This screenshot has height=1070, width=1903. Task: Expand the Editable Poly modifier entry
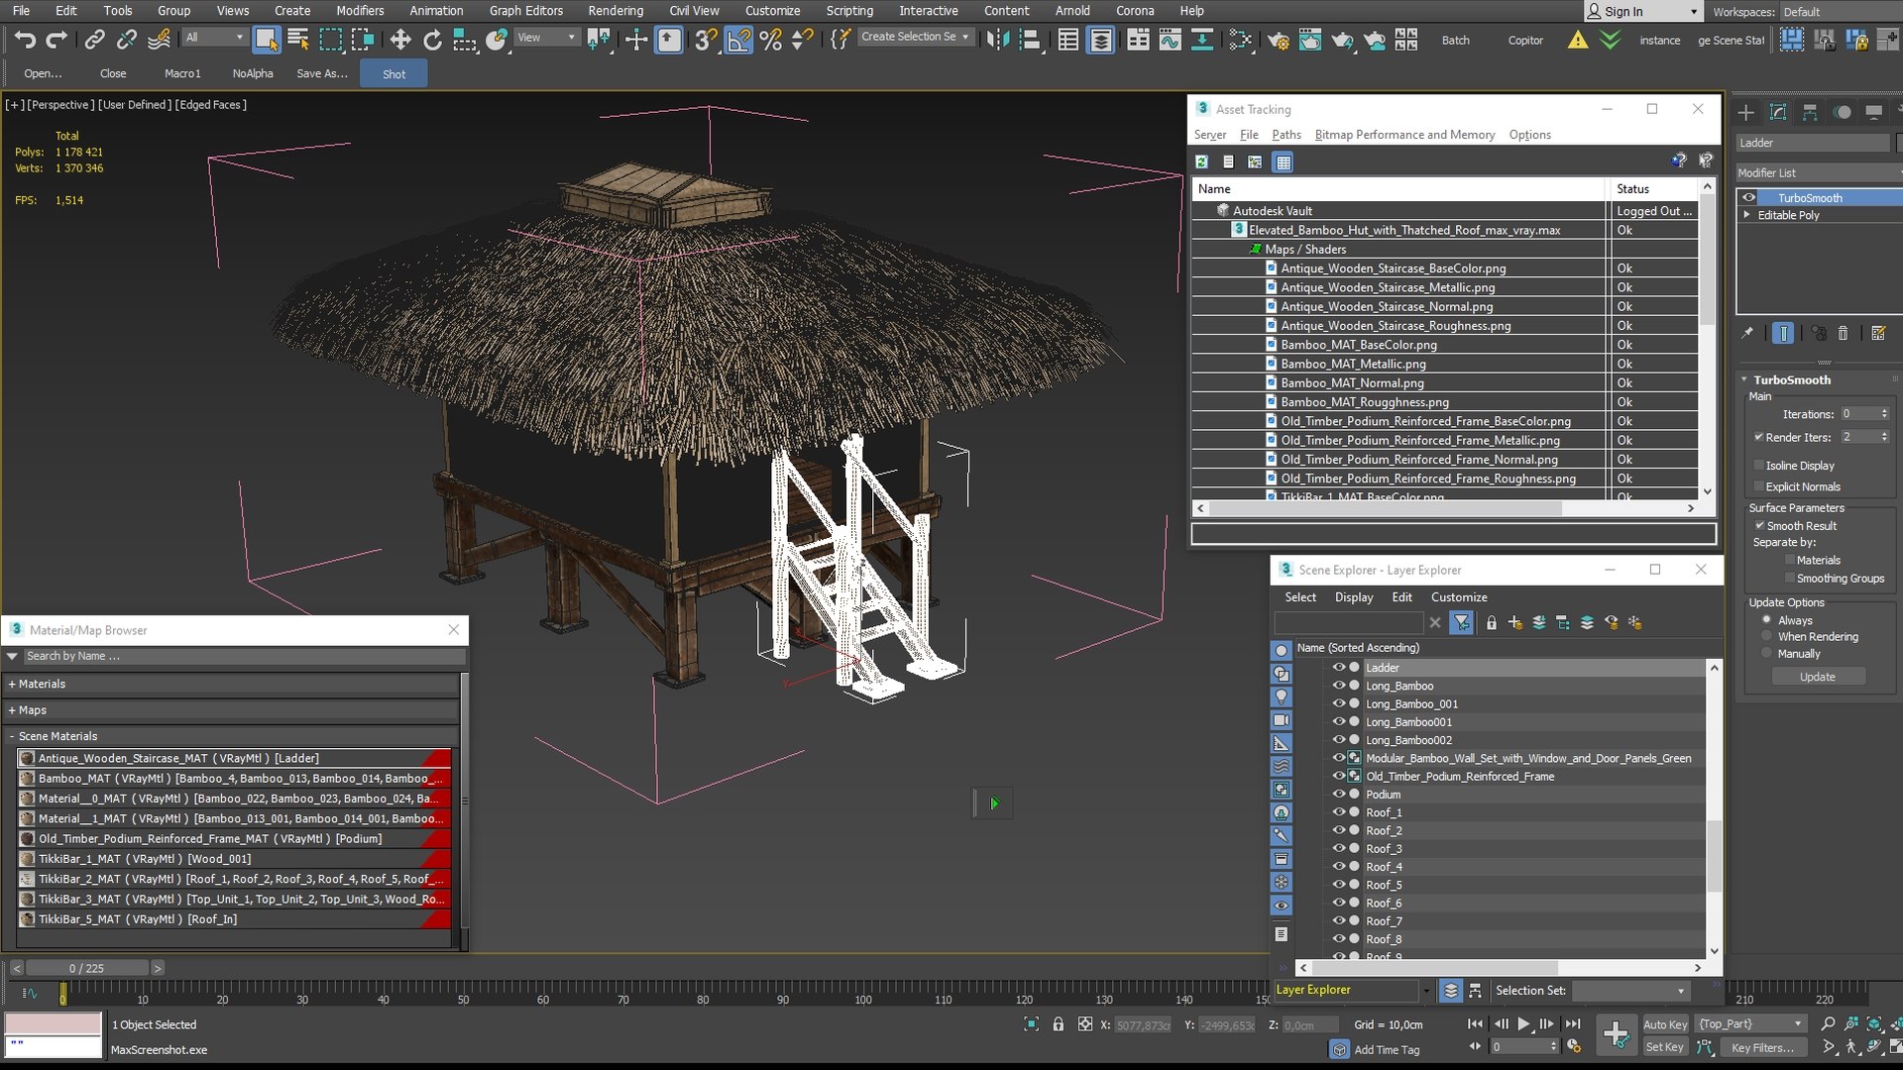[x=1746, y=215]
